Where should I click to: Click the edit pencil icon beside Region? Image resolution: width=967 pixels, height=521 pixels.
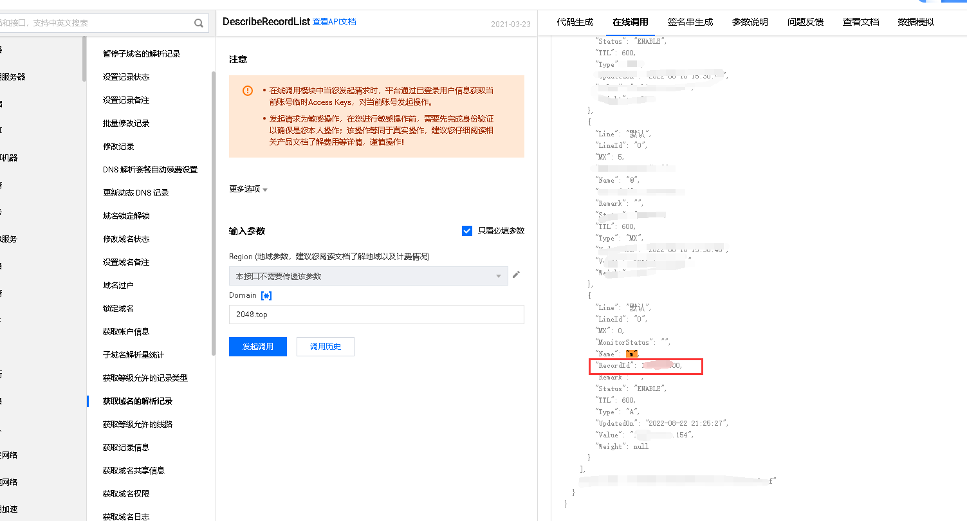click(516, 275)
